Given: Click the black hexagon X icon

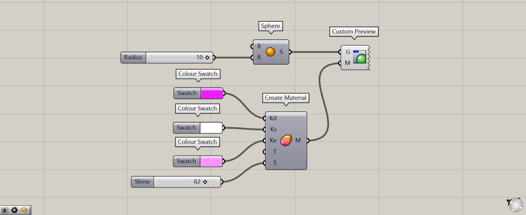Looking at the screenshot, I should 14,210.
